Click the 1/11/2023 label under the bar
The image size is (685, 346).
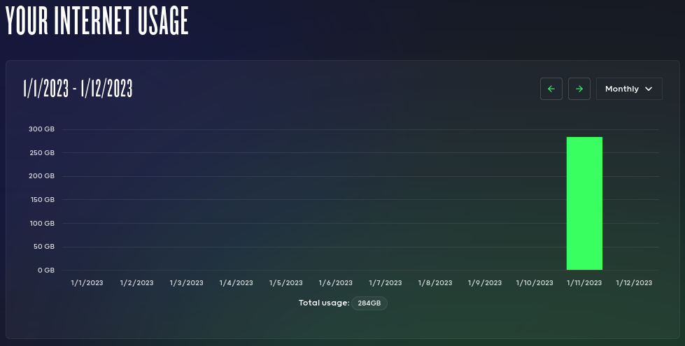(584, 283)
